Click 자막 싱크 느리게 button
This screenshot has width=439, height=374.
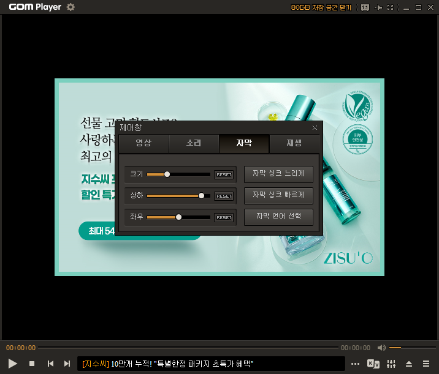[x=278, y=174]
